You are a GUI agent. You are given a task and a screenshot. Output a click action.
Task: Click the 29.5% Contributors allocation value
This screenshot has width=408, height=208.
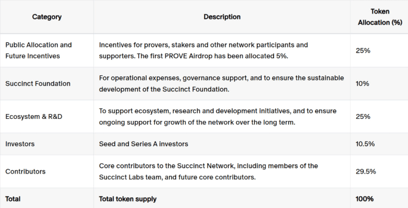point(365,171)
